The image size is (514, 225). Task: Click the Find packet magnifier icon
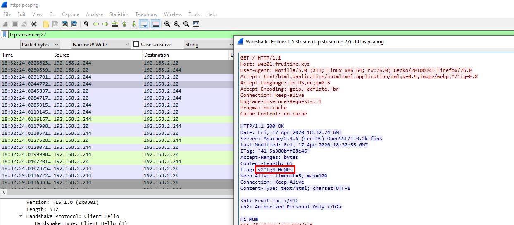(86, 24)
